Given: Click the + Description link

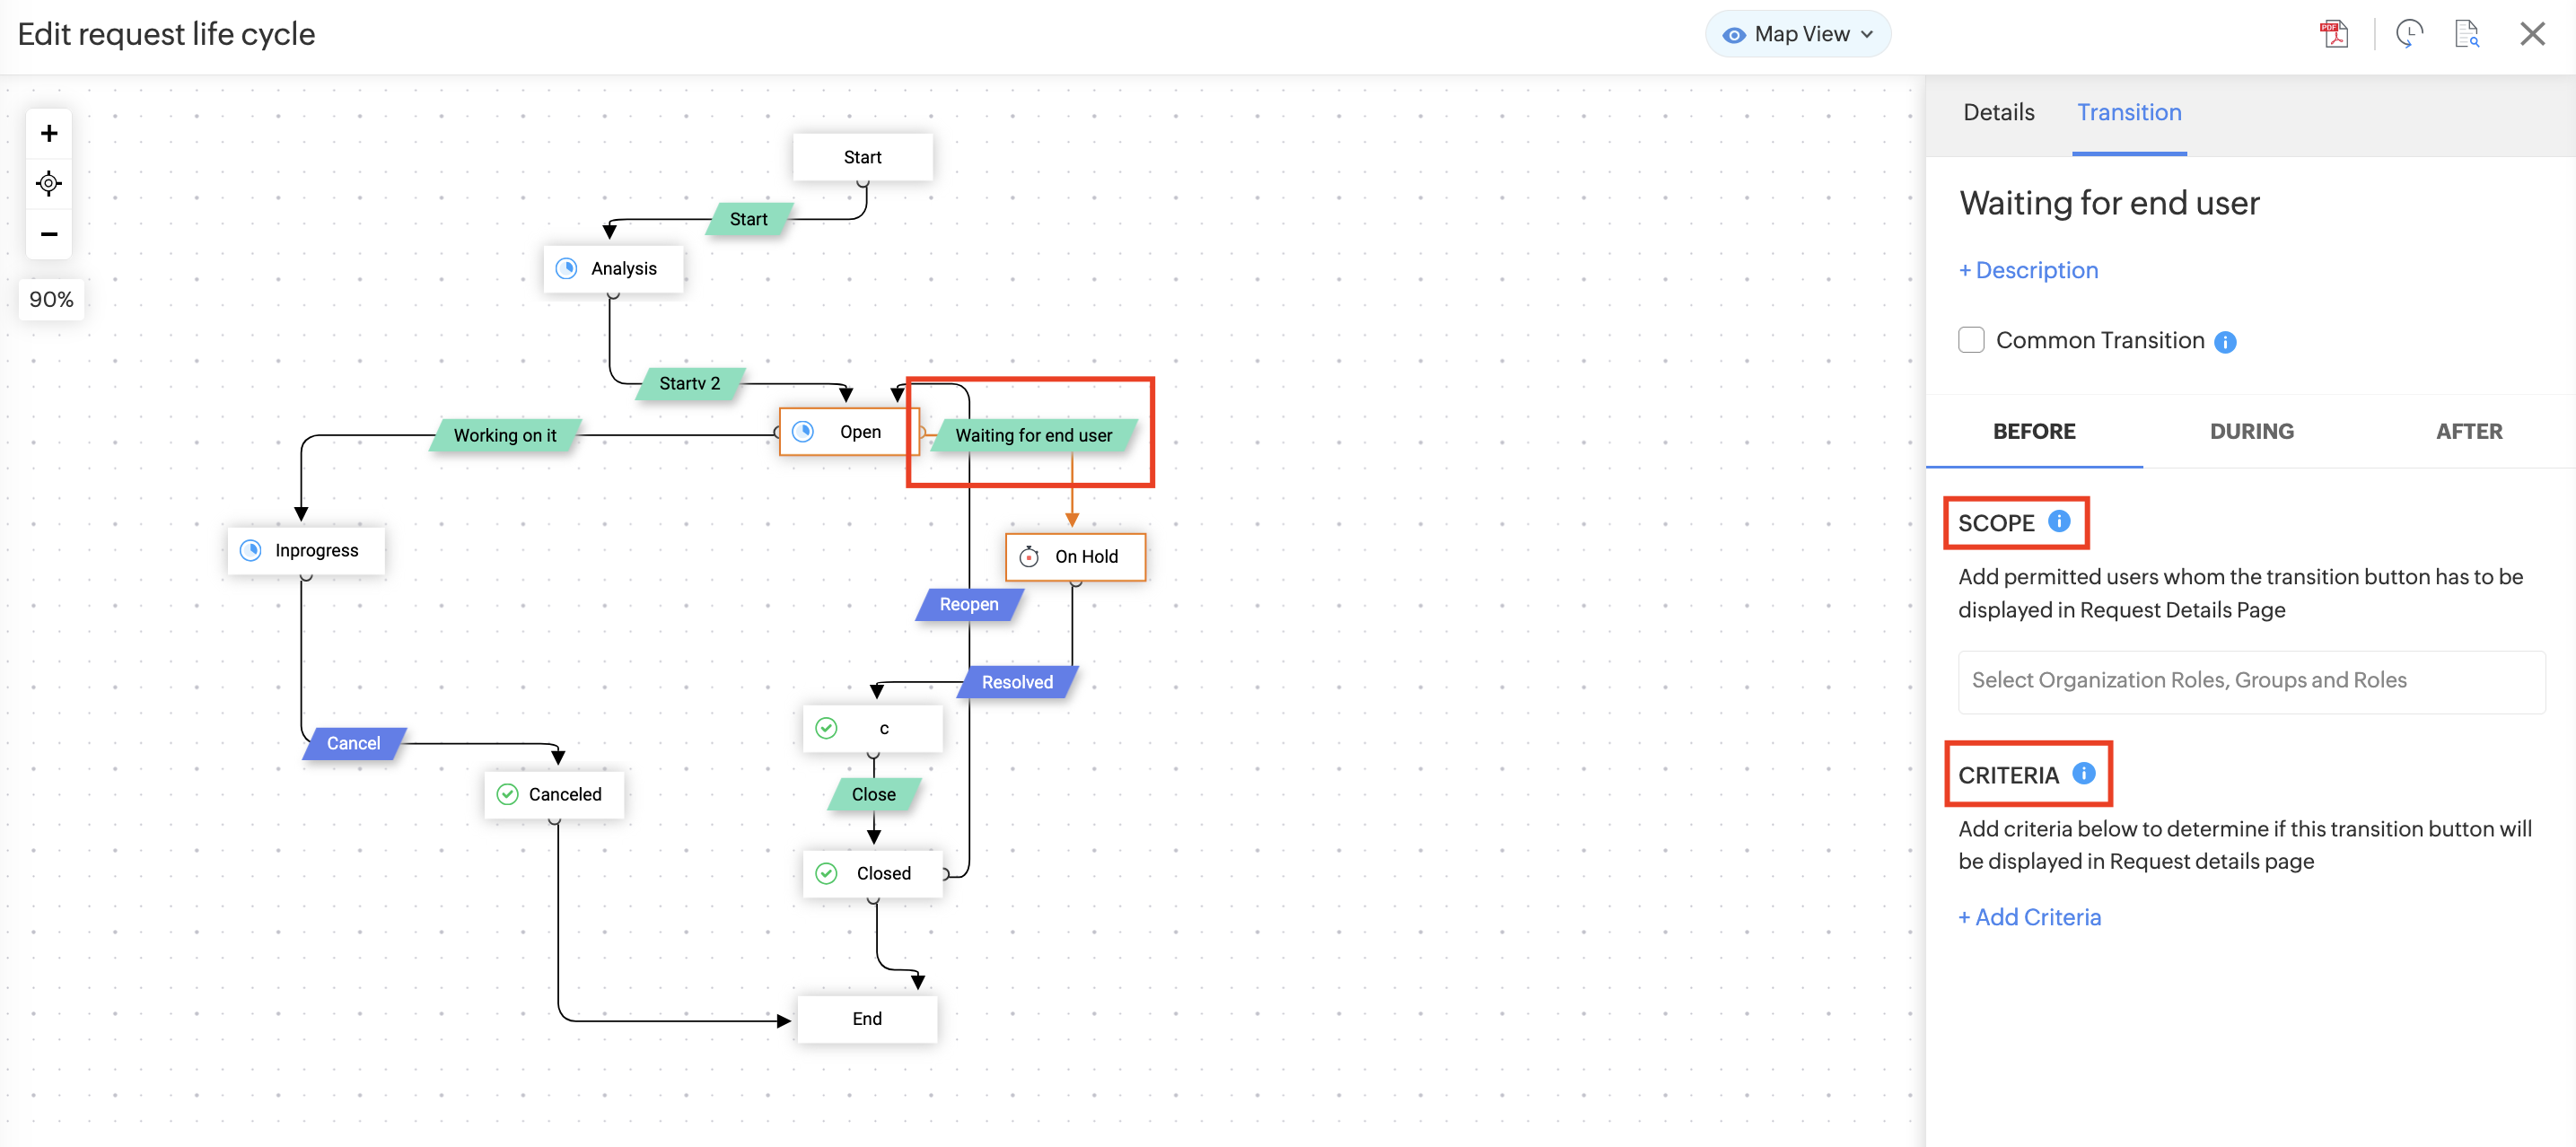Looking at the screenshot, I should pyautogui.click(x=2028, y=270).
